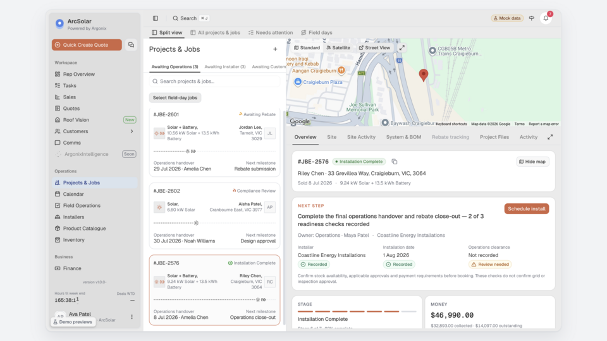Open map Terms link
607x341 pixels.
point(519,124)
